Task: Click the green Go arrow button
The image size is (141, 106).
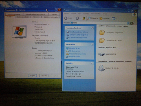Action: click(131, 23)
